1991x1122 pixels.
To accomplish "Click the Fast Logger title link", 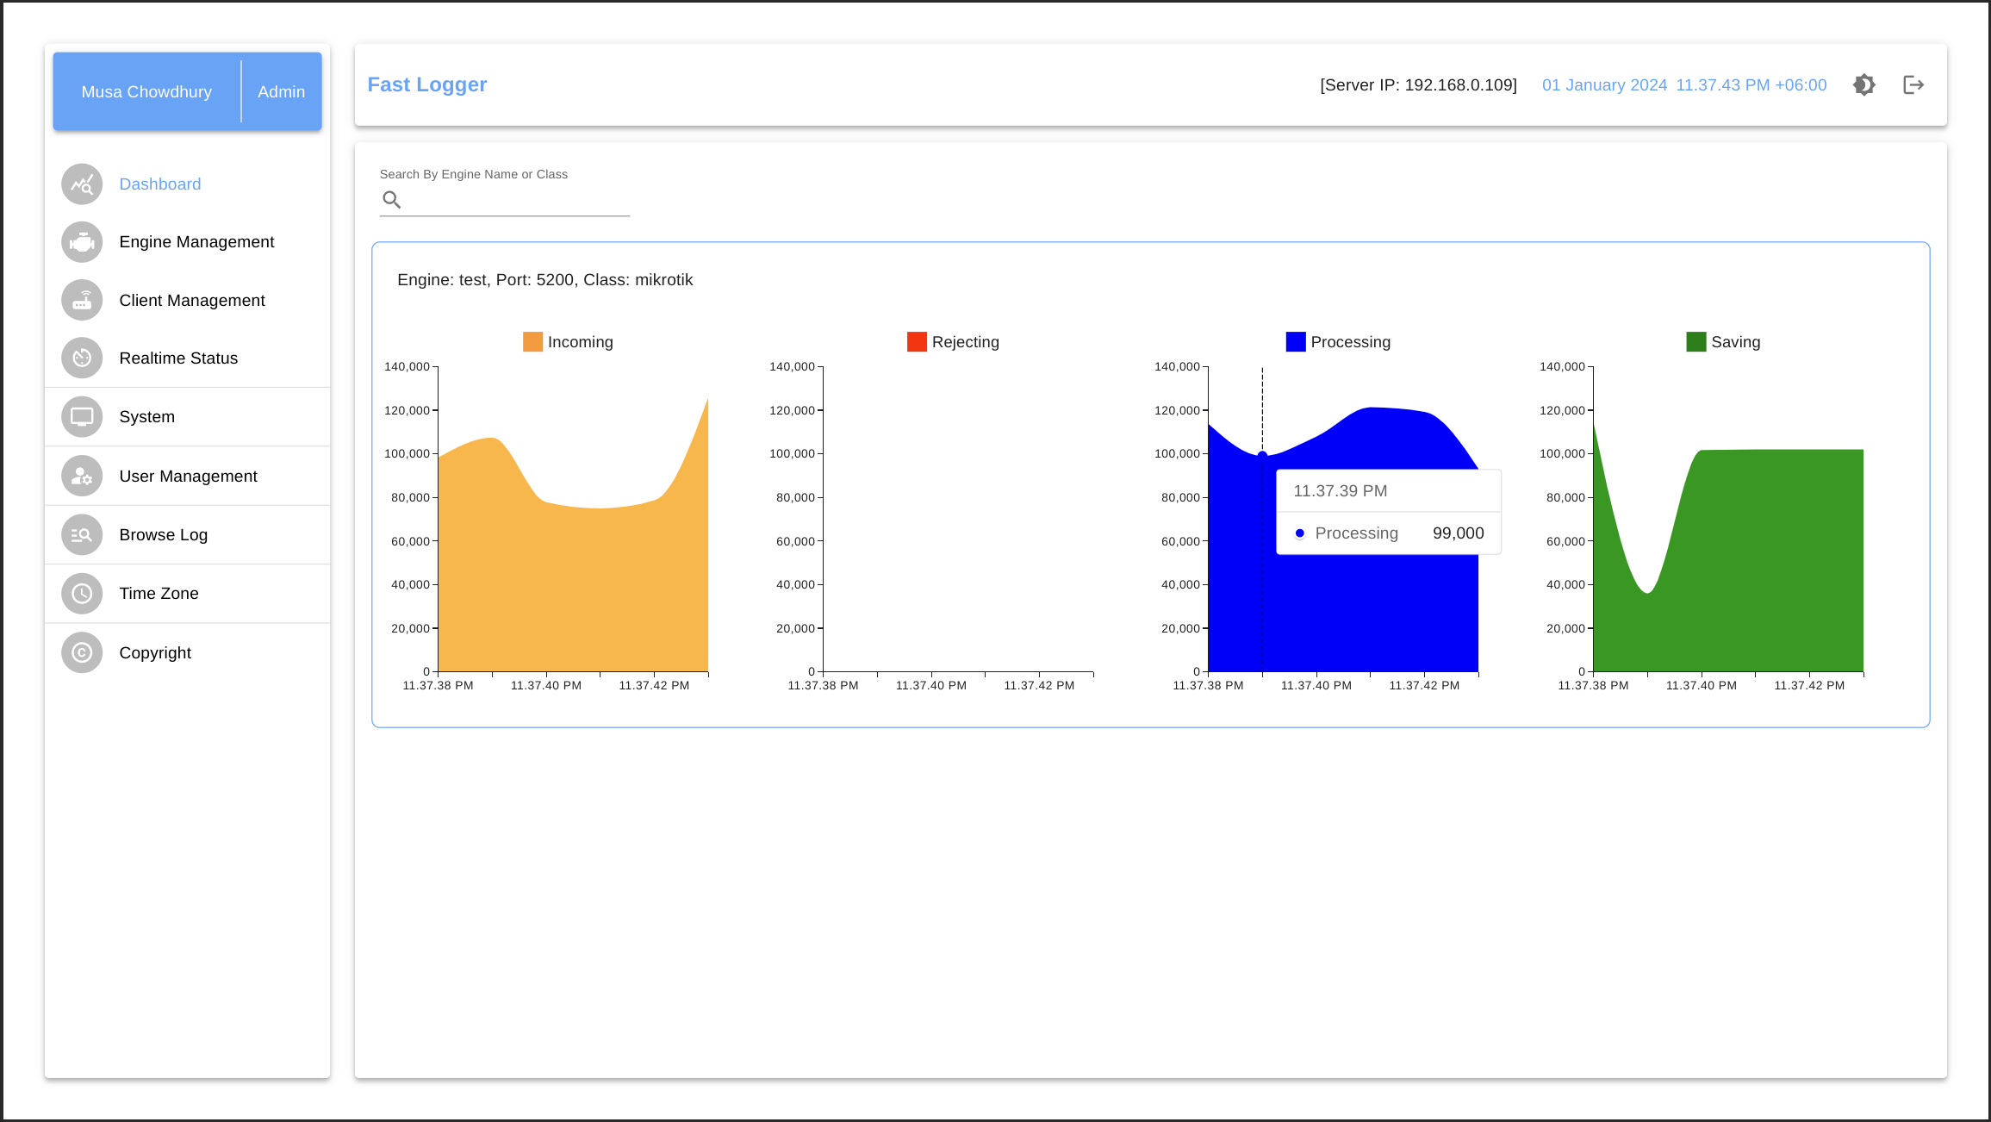I will point(427,84).
